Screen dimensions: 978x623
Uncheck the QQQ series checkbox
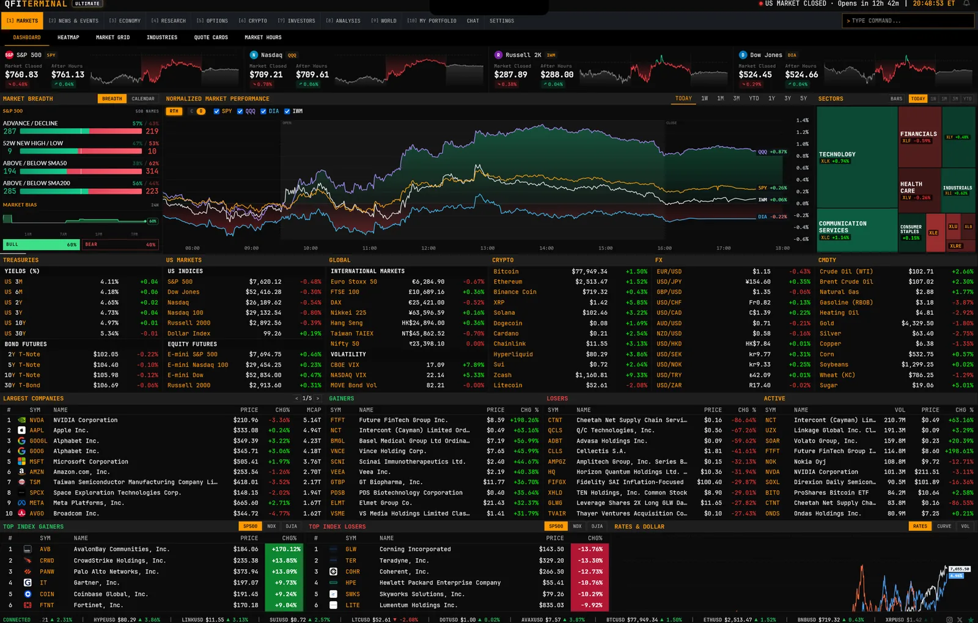(240, 111)
